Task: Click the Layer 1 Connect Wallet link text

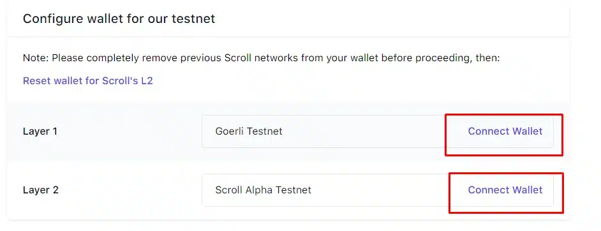Action: pyautogui.click(x=505, y=131)
